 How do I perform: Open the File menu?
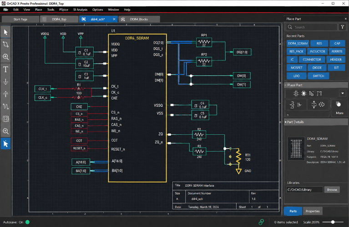[x=6, y=10]
